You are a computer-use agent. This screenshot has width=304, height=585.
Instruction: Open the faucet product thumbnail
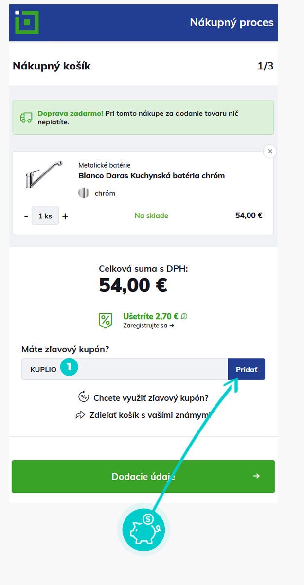click(x=43, y=175)
